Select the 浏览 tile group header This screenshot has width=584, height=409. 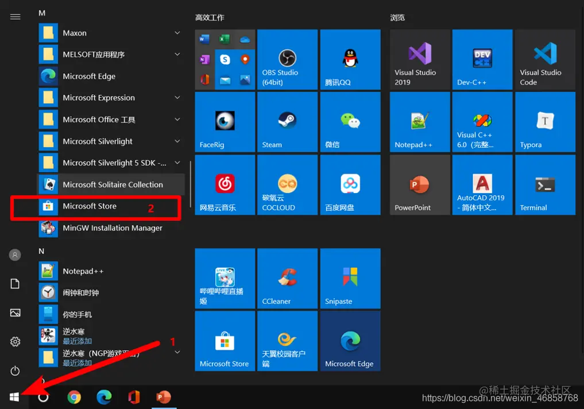click(397, 17)
